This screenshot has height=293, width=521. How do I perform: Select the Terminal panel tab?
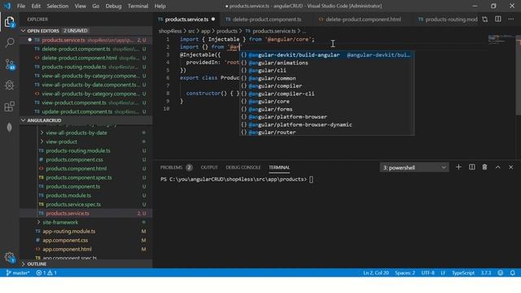pos(279,168)
